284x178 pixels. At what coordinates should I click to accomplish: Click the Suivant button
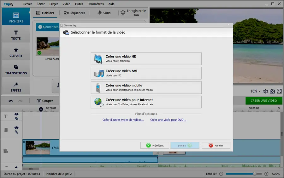pyautogui.click(x=185, y=145)
